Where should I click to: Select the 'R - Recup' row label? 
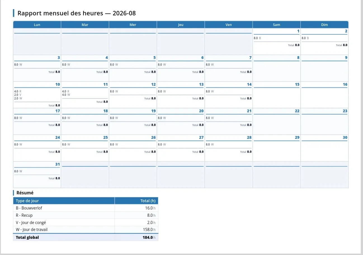click(x=24, y=215)
